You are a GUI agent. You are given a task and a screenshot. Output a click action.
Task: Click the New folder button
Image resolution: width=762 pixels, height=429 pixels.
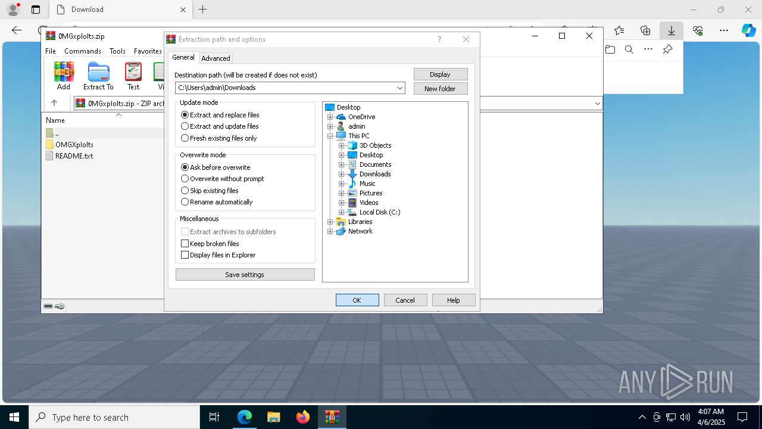click(441, 89)
